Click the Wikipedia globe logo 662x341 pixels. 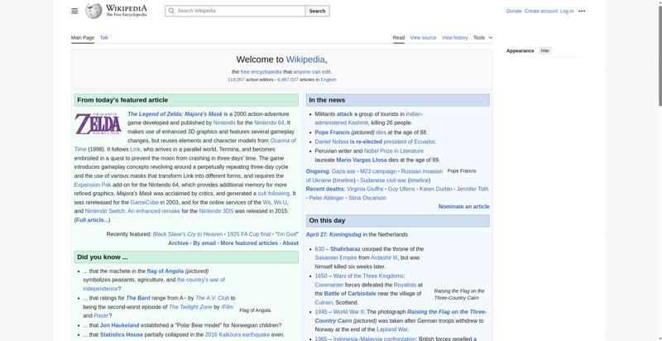click(94, 11)
